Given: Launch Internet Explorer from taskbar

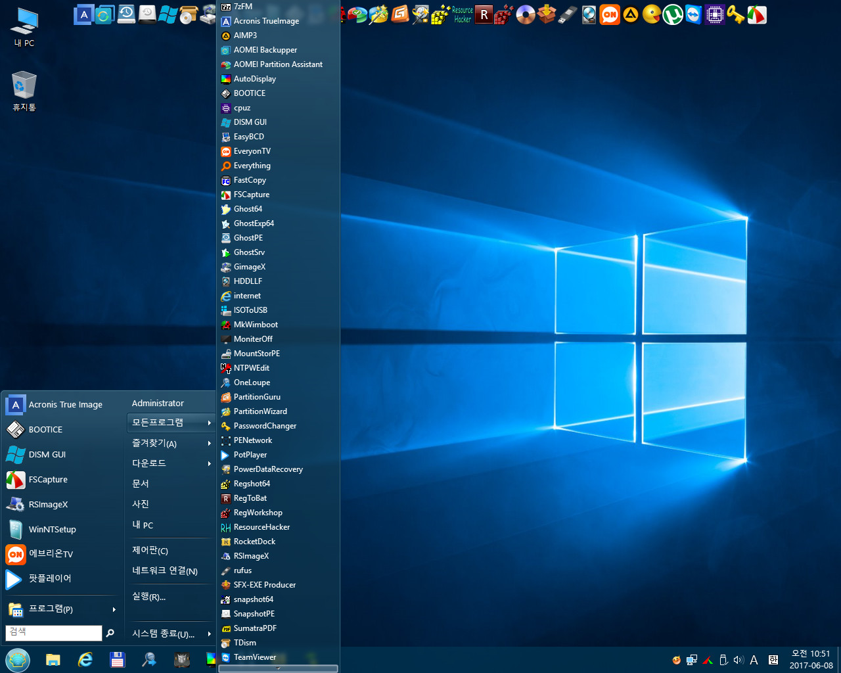Looking at the screenshot, I should (x=85, y=660).
